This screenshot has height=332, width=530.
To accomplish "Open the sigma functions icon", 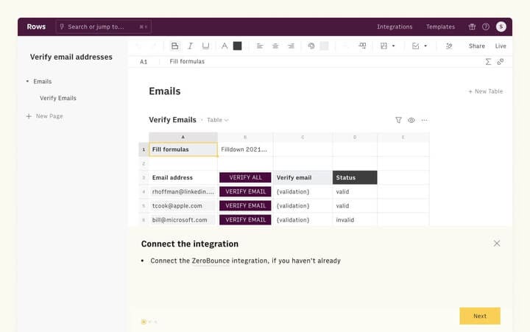I will (x=488, y=62).
